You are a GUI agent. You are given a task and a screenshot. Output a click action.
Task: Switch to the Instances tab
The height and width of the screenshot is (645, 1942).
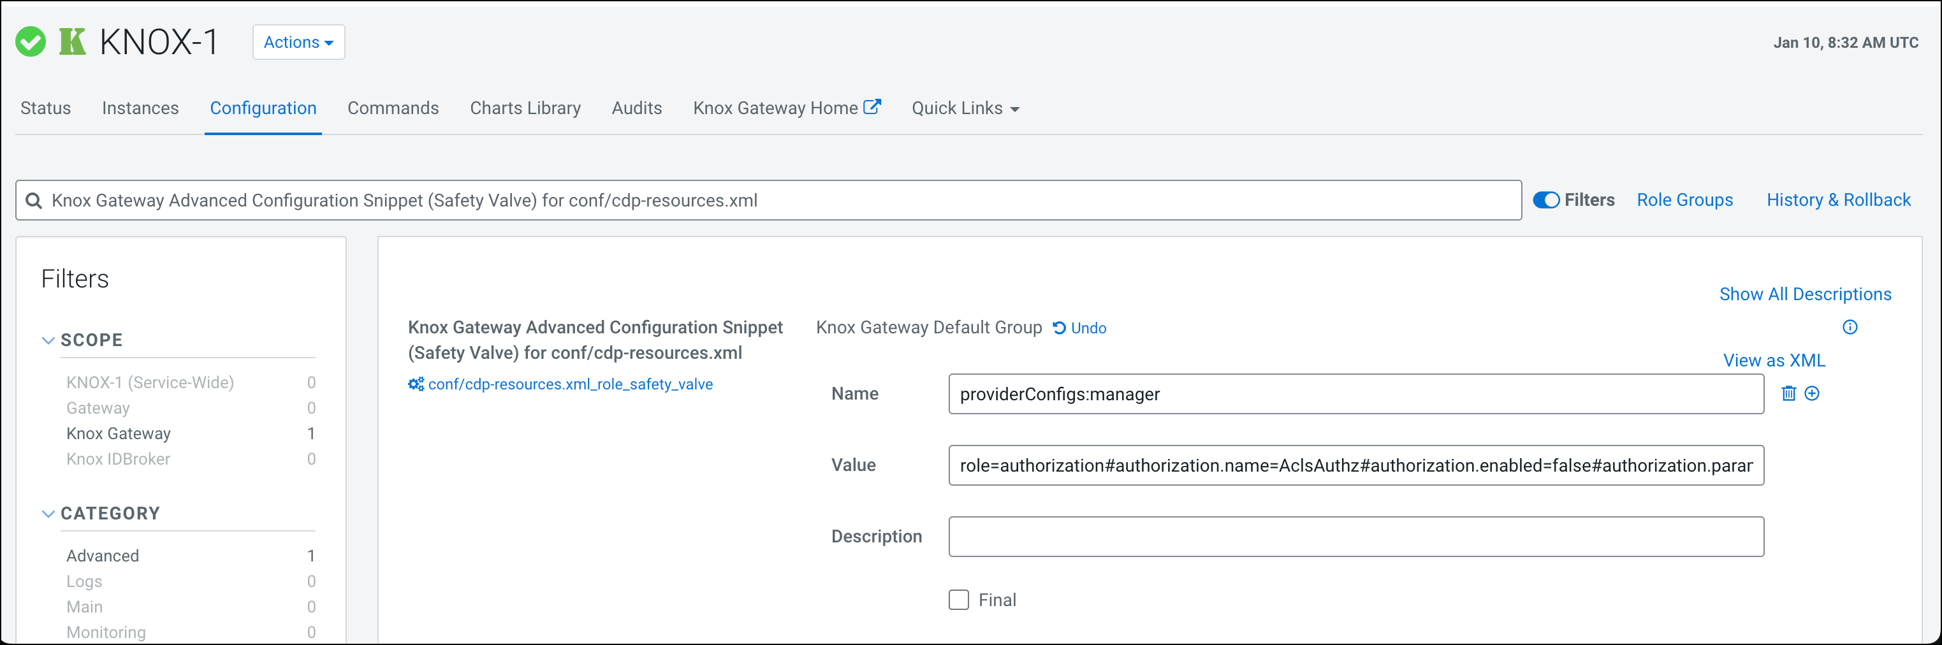[x=140, y=108]
